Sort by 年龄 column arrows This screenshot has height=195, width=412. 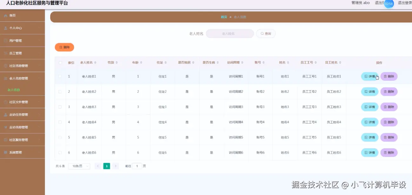[x=141, y=63]
